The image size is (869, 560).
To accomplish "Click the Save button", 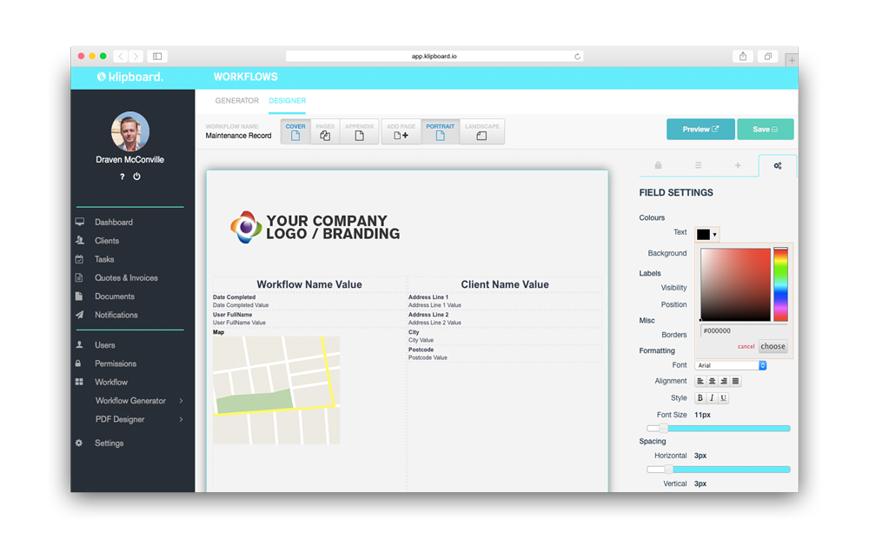I will pyautogui.click(x=766, y=128).
